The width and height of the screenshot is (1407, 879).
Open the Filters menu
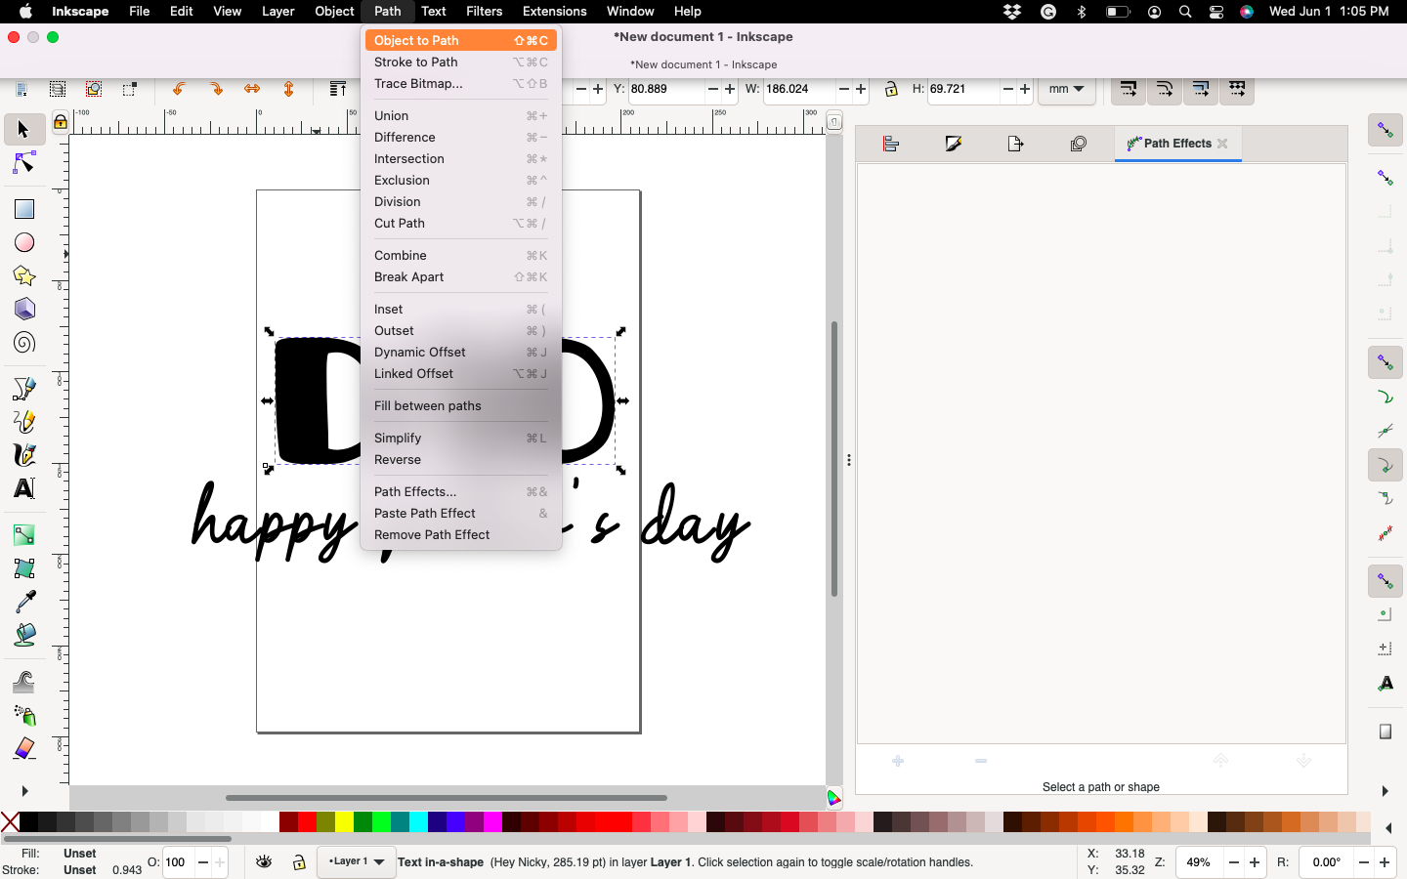pos(484,11)
